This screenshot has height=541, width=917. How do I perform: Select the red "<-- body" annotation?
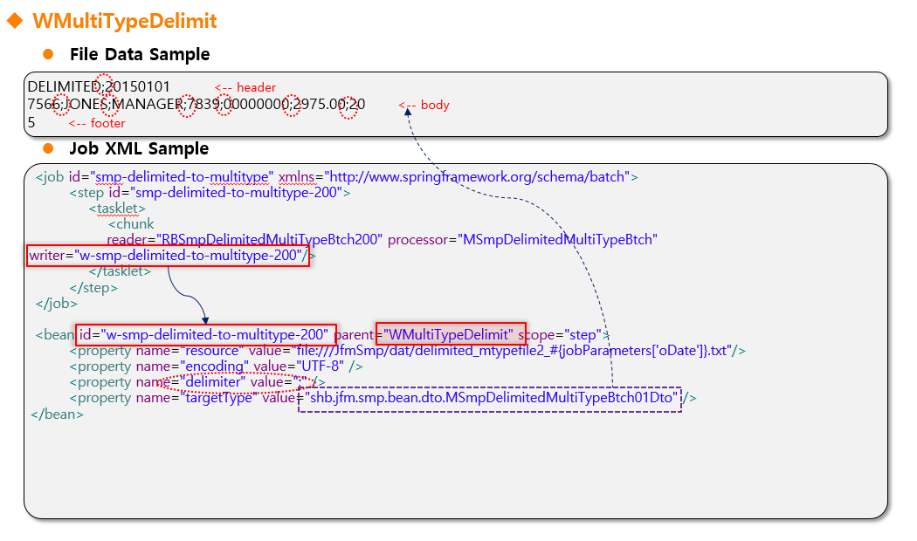pos(424,105)
